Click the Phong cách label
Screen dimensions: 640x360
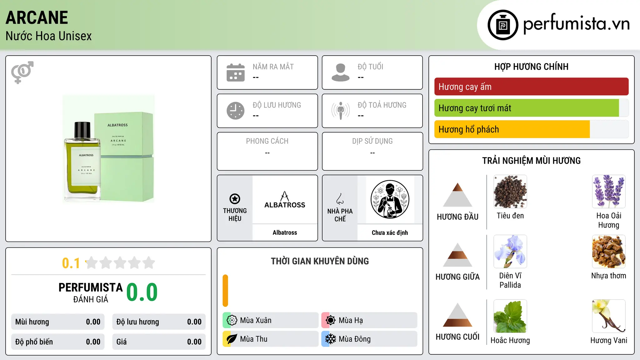click(267, 141)
